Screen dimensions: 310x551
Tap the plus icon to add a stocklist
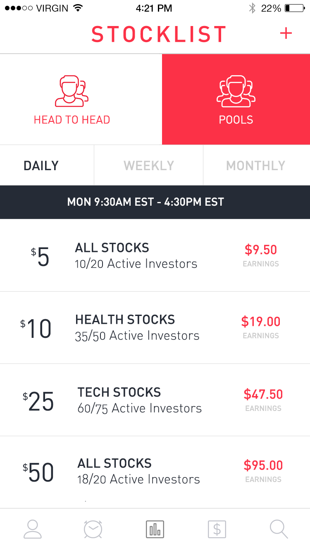click(x=286, y=33)
